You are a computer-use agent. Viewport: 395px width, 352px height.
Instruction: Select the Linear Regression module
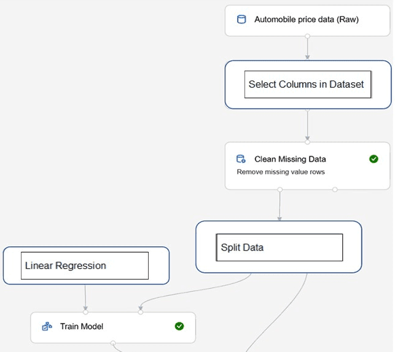tap(86, 265)
